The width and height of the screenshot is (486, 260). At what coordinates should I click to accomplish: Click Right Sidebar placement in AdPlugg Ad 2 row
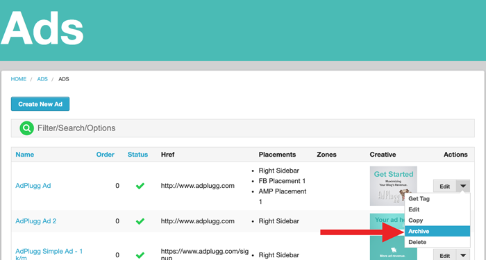pyautogui.click(x=279, y=221)
